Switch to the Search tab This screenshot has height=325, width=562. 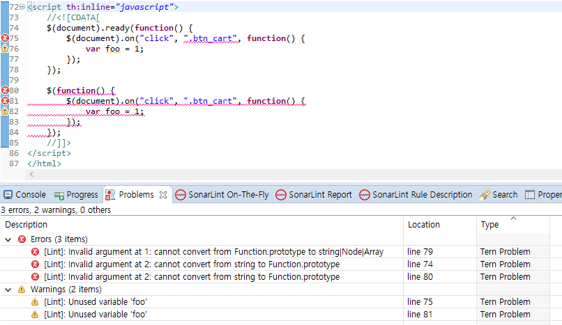point(499,195)
